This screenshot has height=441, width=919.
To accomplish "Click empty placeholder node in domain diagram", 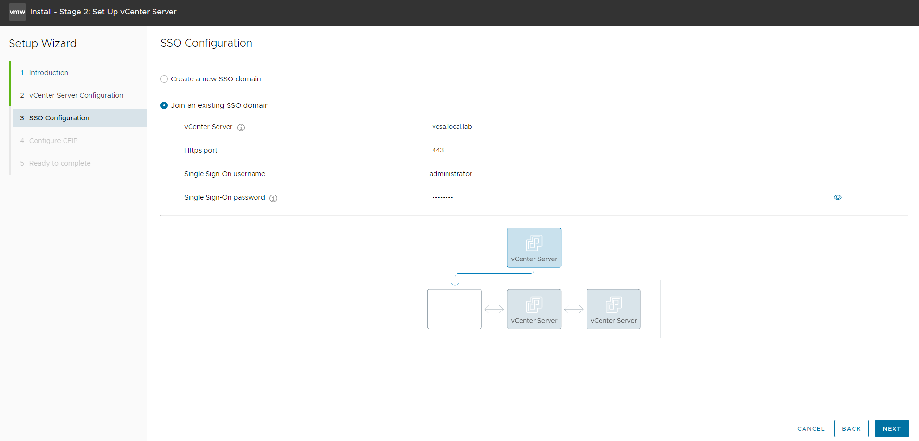I will 454,309.
